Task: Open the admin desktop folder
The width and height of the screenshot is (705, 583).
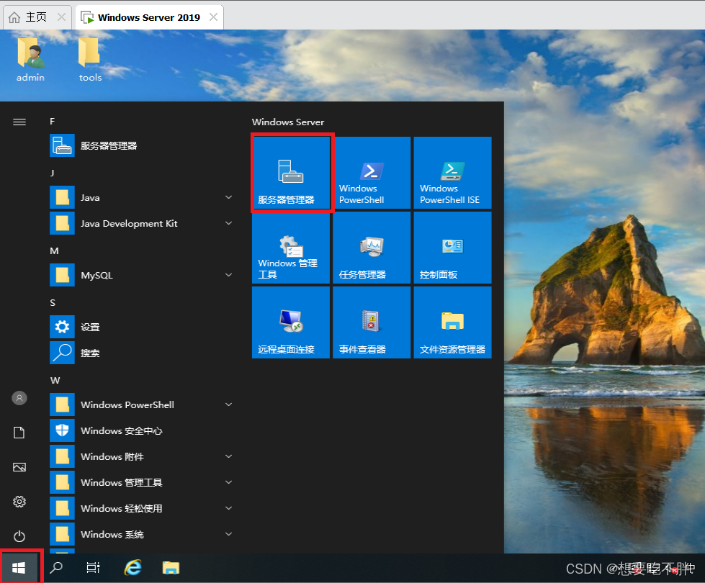Action: pyautogui.click(x=30, y=60)
